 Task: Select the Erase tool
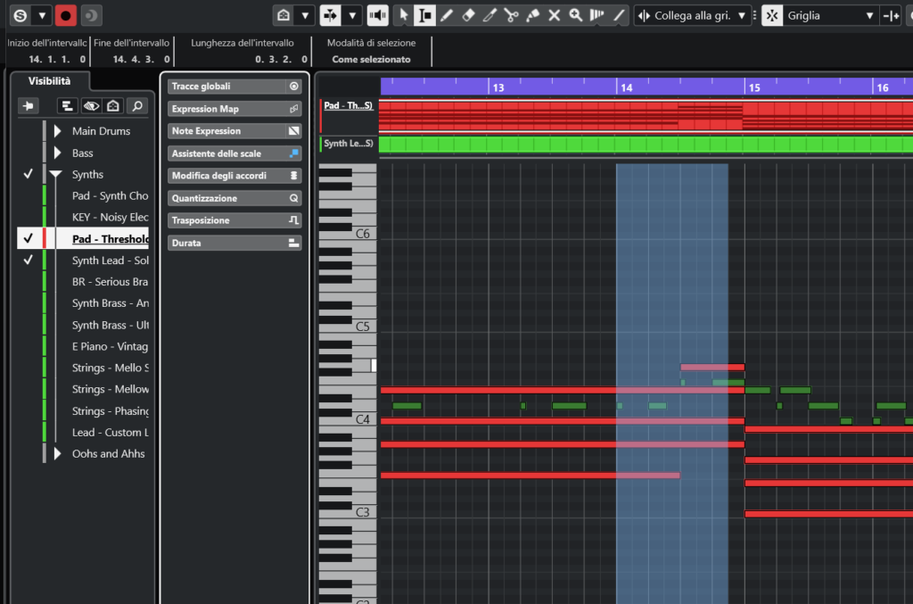468,16
